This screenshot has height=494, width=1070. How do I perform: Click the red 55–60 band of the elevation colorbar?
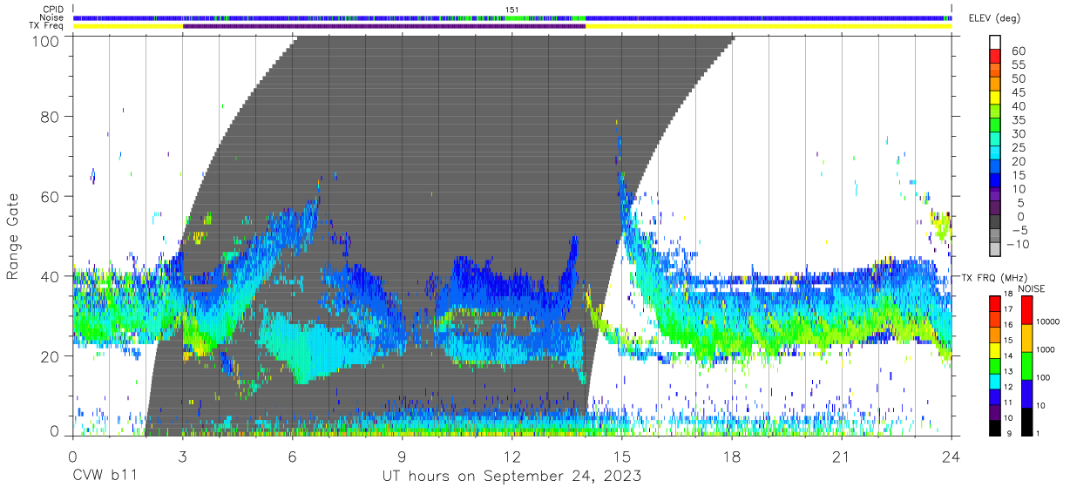(x=995, y=56)
